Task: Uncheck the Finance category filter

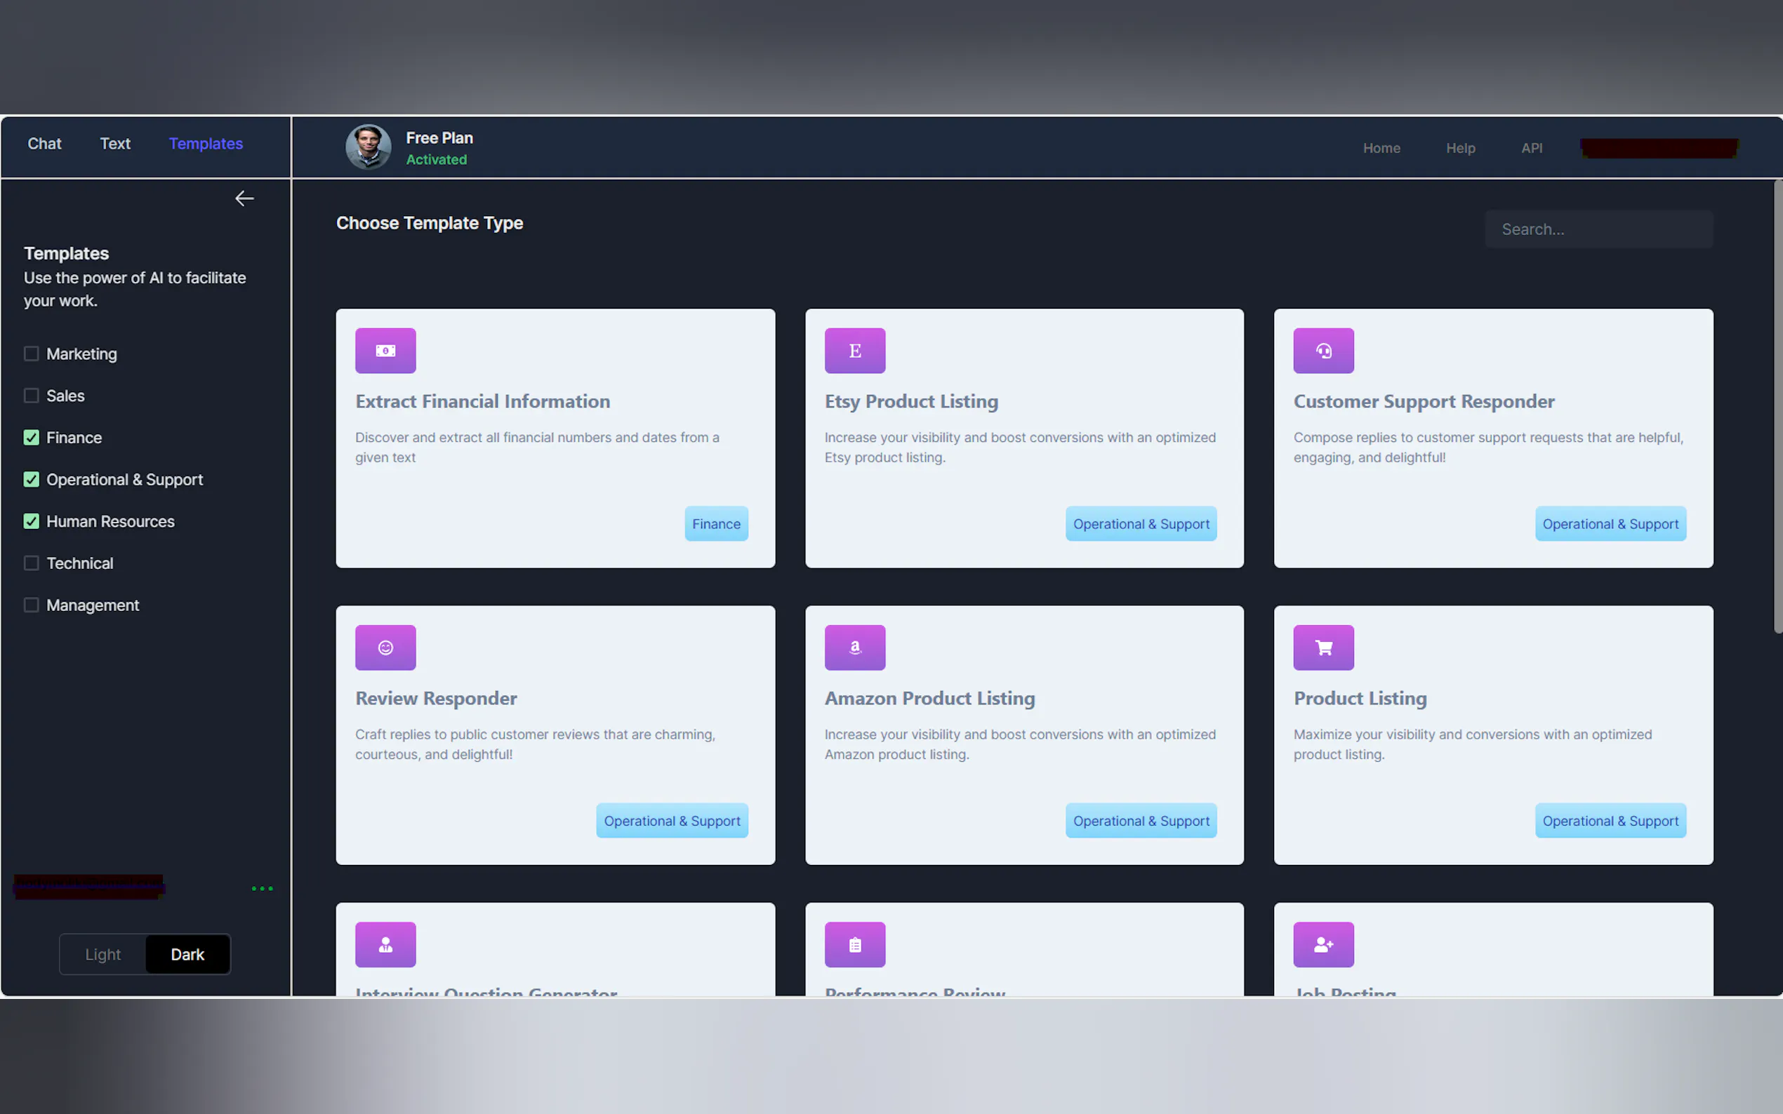Action: click(x=31, y=438)
